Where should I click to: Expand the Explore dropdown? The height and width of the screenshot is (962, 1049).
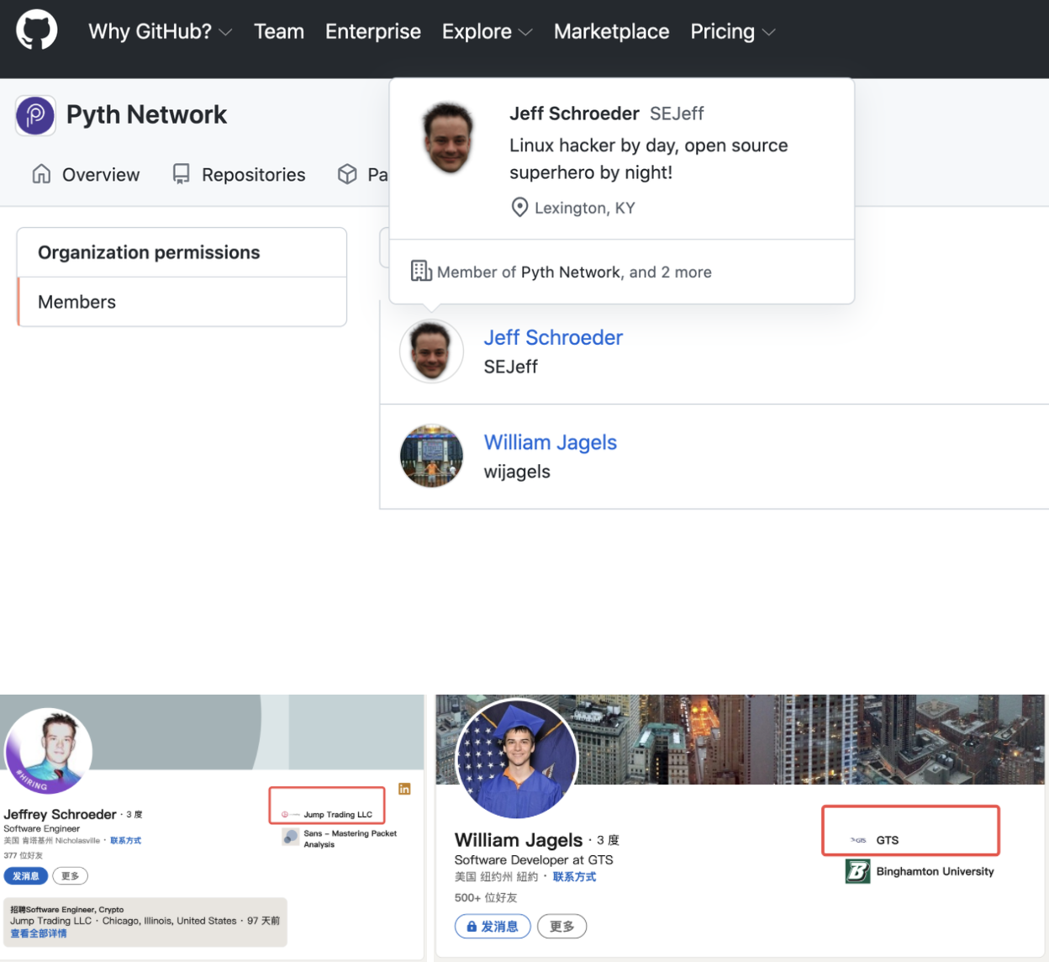tap(488, 32)
